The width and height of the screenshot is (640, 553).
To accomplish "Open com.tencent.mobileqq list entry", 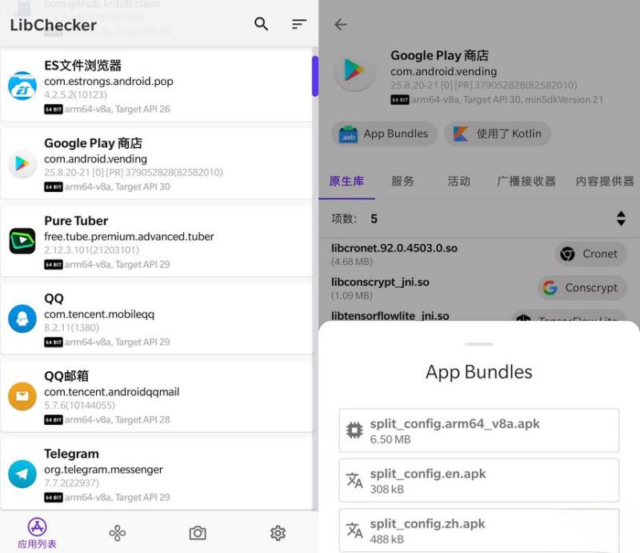I will tap(157, 319).
